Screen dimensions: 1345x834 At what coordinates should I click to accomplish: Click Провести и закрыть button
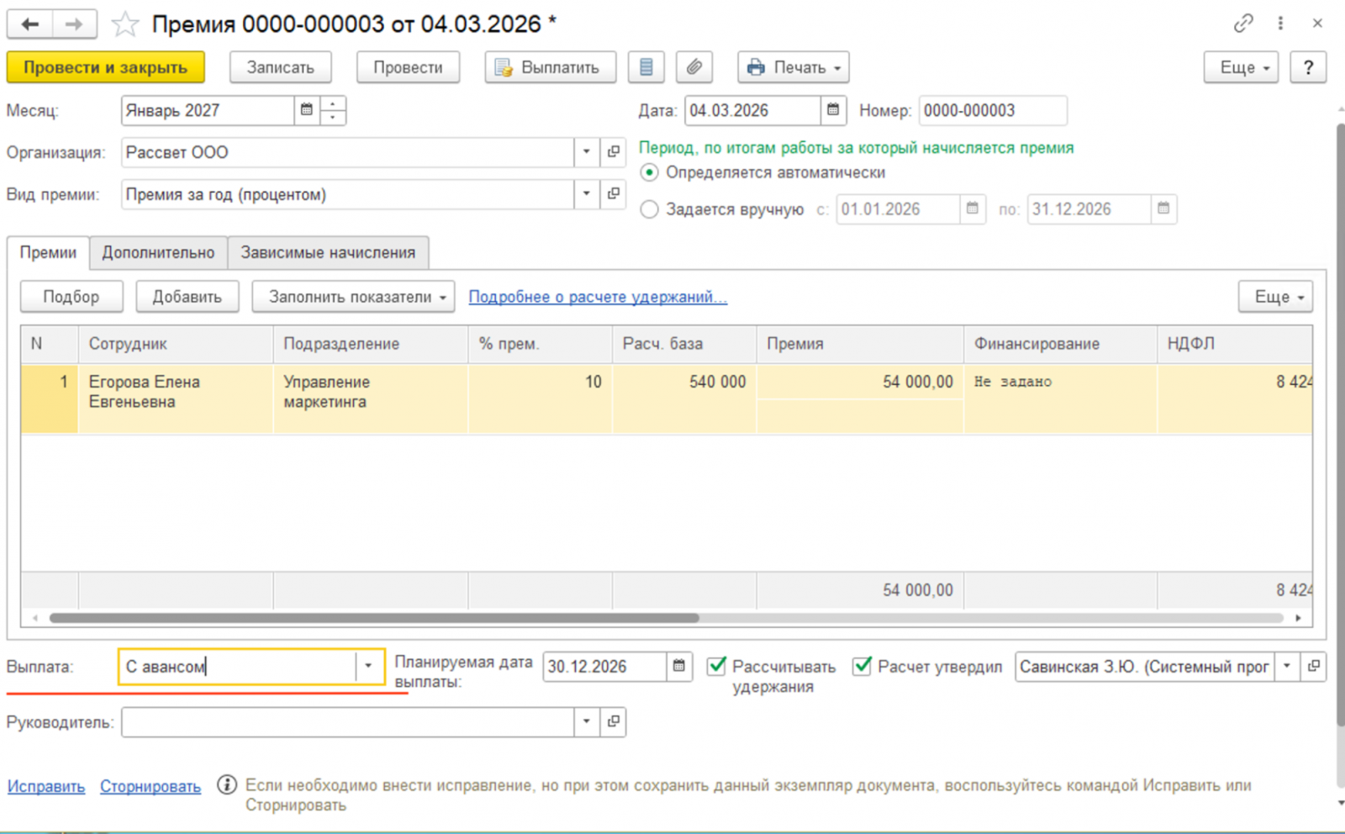(106, 67)
